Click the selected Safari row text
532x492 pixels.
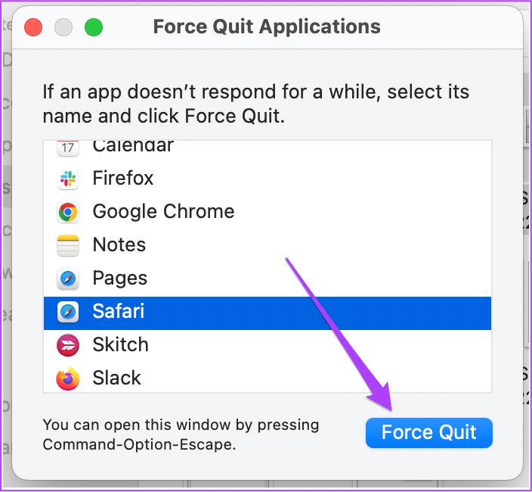click(x=119, y=311)
